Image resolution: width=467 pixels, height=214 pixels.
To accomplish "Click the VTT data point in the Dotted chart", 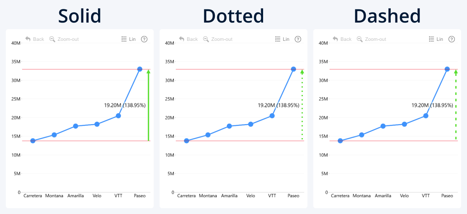I will coord(272,116).
